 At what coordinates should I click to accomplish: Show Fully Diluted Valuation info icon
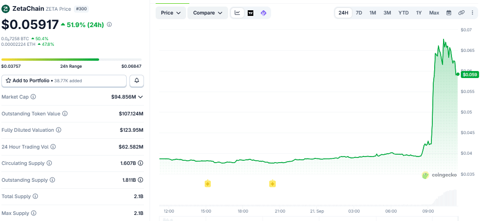(x=58, y=130)
